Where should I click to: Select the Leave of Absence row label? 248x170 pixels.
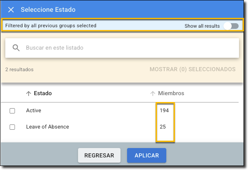click(x=47, y=127)
